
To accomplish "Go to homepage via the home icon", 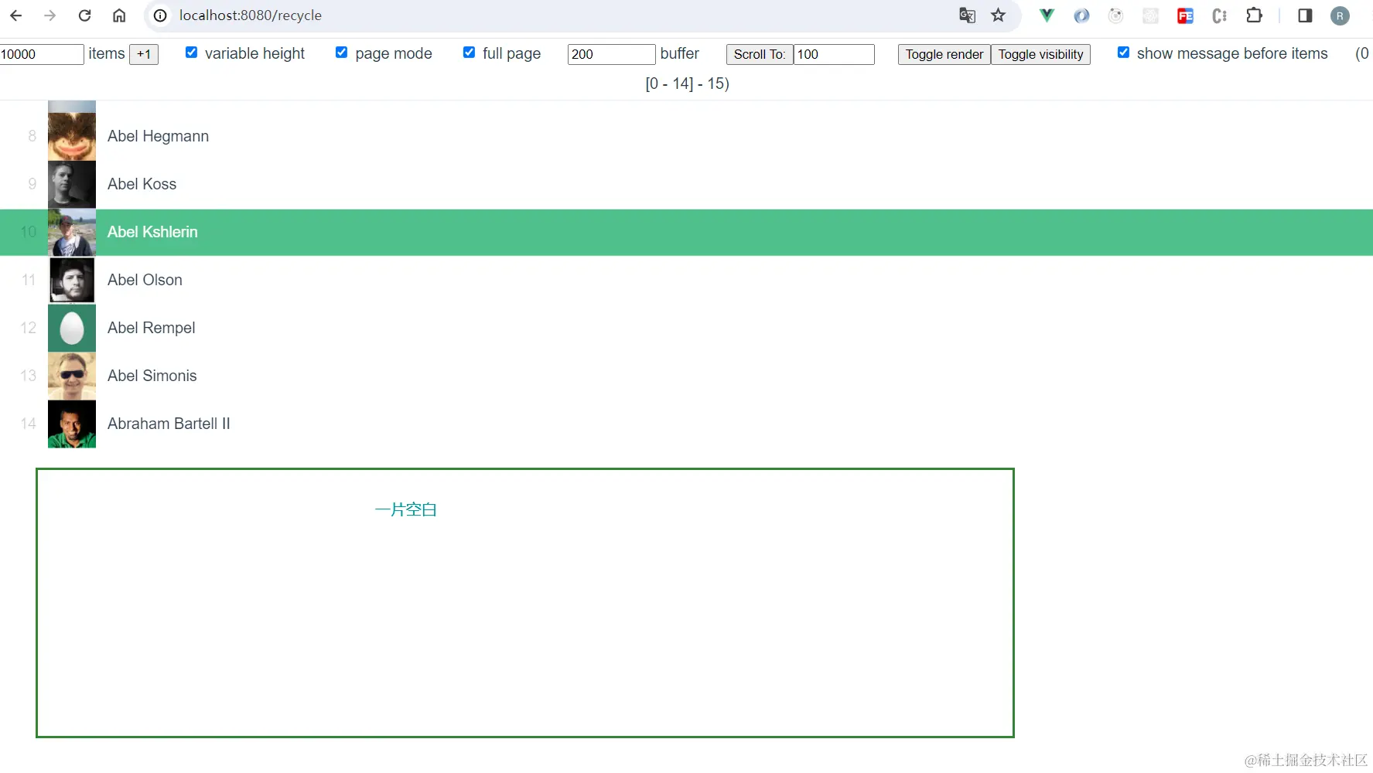I will [119, 15].
